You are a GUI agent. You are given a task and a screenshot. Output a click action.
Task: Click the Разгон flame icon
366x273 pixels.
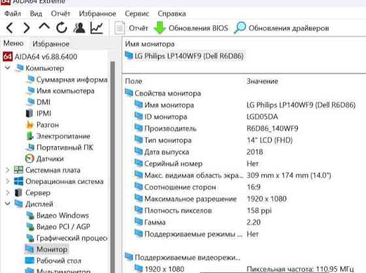(x=30, y=124)
